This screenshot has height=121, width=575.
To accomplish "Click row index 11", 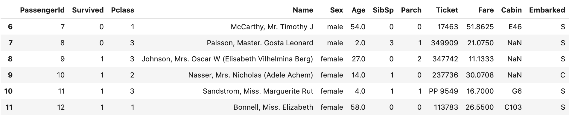I will 9,107.
